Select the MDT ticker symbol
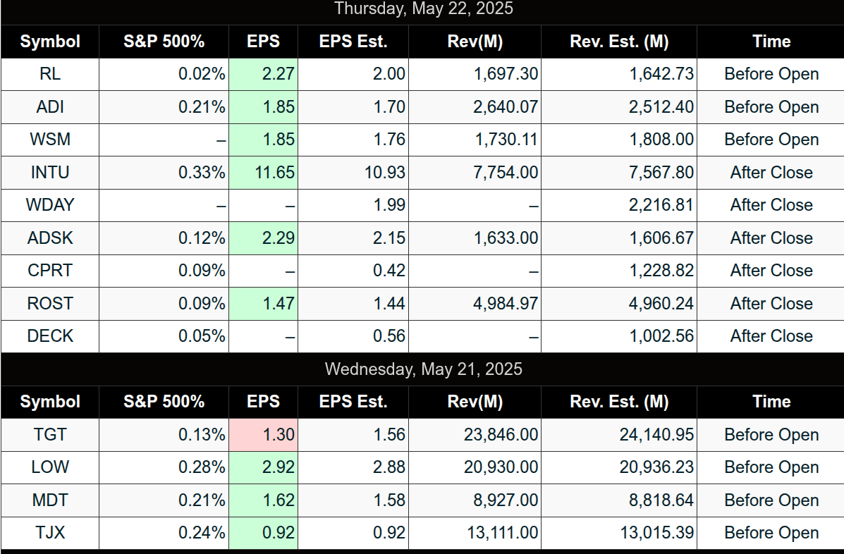This screenshot has width=844, height=554. 50,500
